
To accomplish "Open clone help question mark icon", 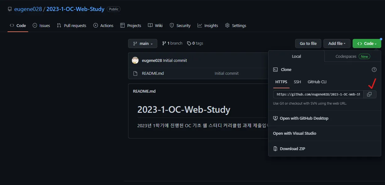I will pos(374,70).
